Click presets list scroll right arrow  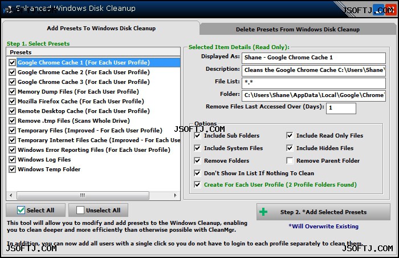176,195
